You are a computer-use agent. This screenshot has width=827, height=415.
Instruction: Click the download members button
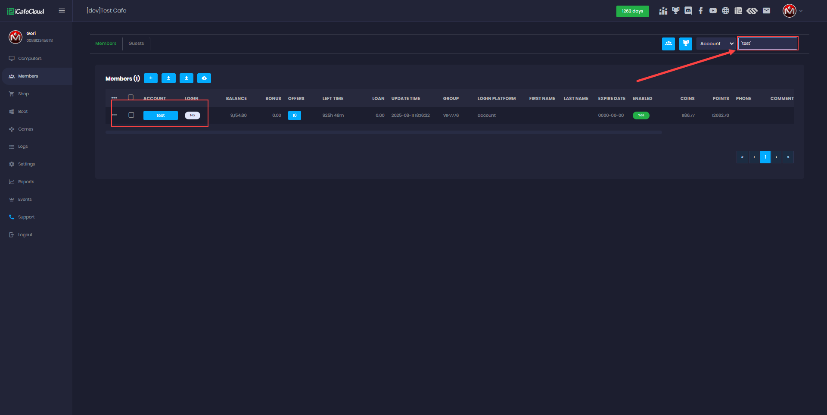coord(168,78)
